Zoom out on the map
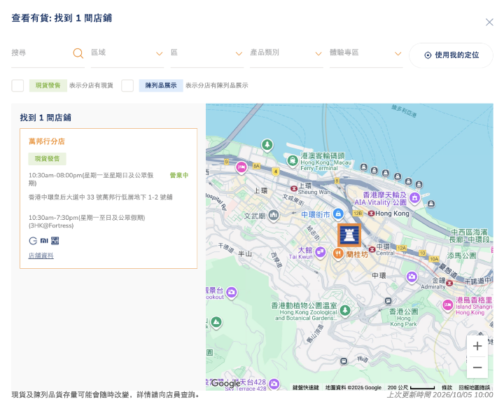504x411 pixels. 477,368
